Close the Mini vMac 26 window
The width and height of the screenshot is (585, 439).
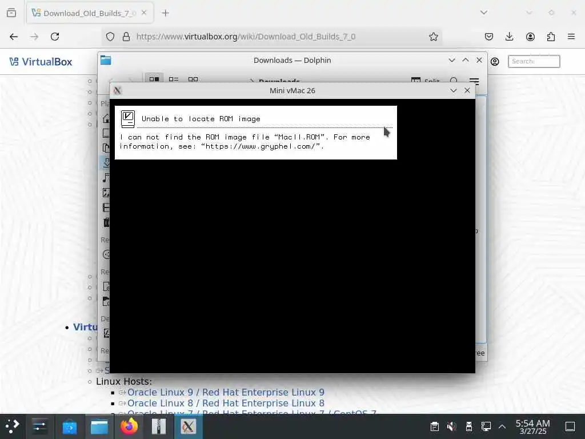(467, 90)
